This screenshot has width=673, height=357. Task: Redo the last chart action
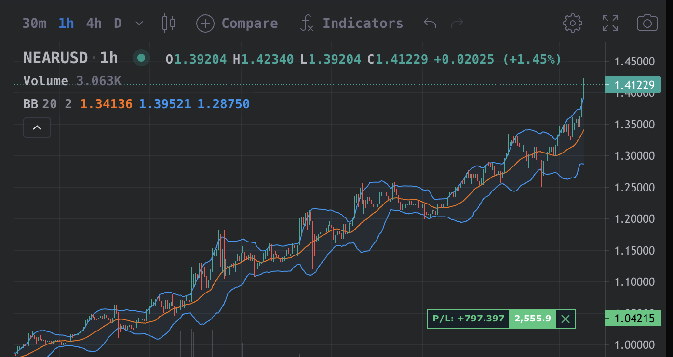click(457, 23)
